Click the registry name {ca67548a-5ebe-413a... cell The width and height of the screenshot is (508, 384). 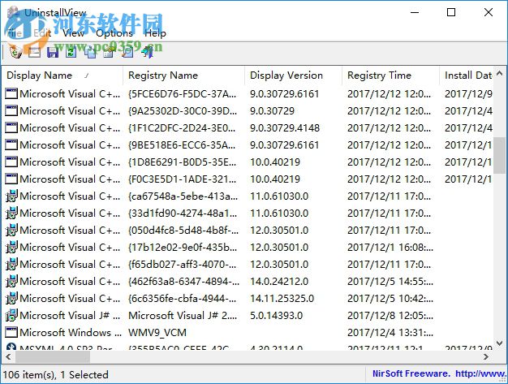[x=183, y=196]
